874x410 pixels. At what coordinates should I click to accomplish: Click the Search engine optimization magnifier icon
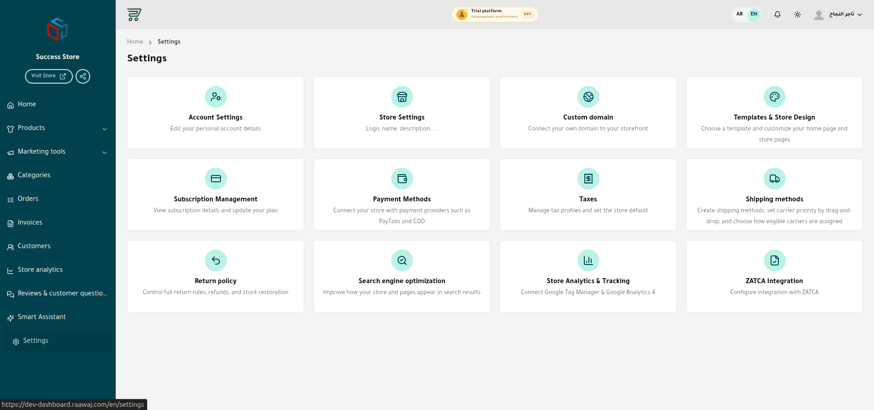click(x=402, y=260)
